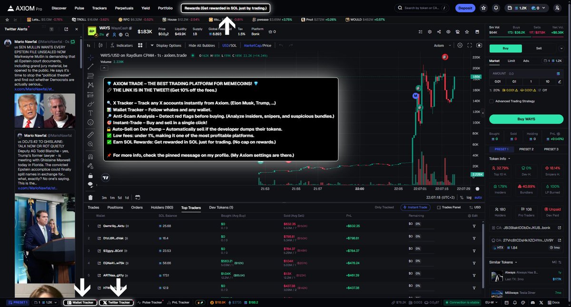
Task: Open the go-to-date calendar icon
Action: 138,197
